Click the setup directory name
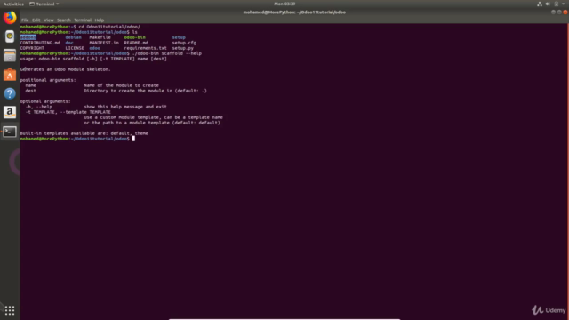 (x=179, y=37)
